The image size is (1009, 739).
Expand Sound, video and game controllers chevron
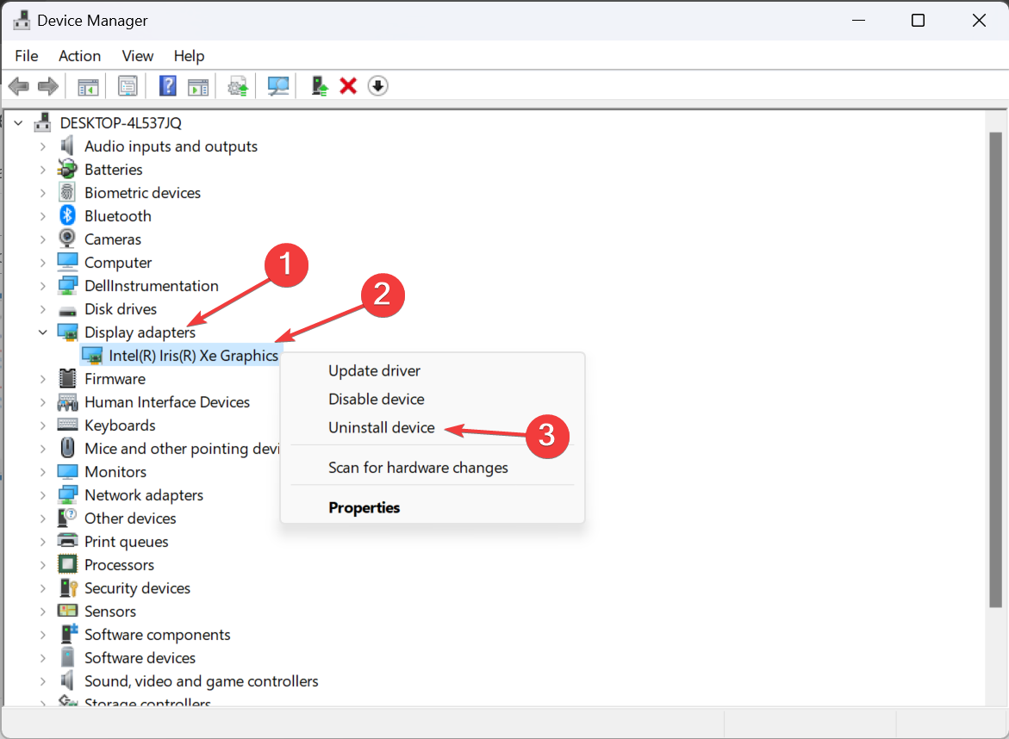[x=42, y=681]
